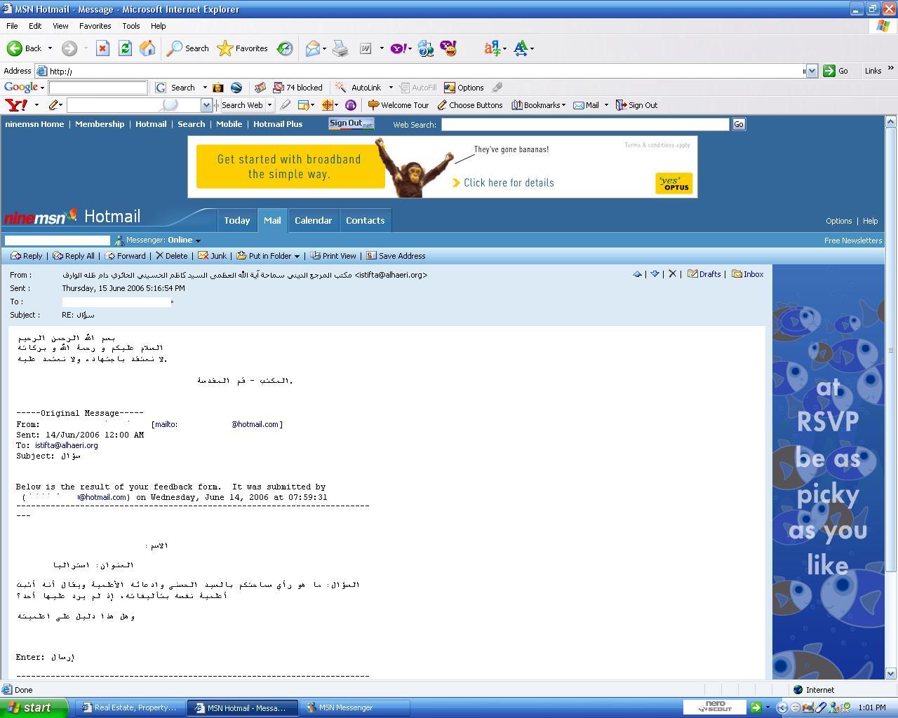Image resolution: width=898 pixels, height=718 pixels.
Task: Click the Refresh page icon
Action: point(125,48)
